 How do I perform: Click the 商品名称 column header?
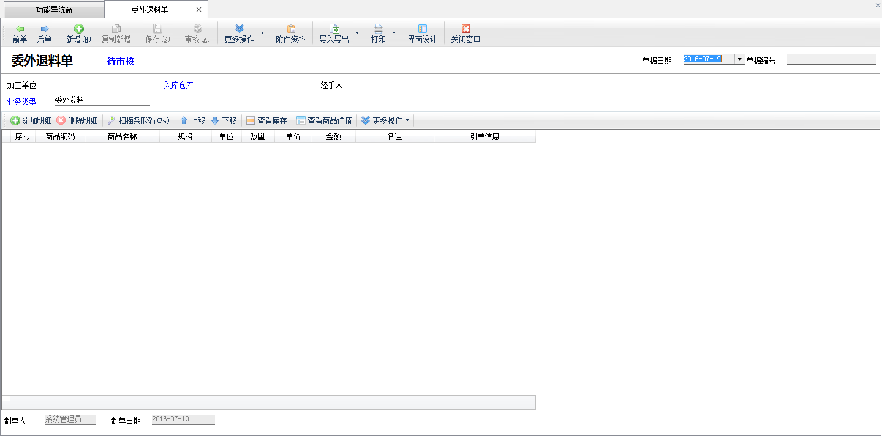[122, 137]
